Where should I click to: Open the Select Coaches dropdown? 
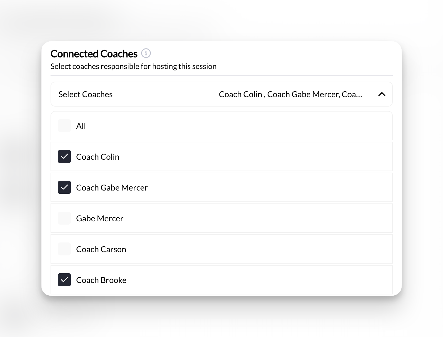point(221,94)
